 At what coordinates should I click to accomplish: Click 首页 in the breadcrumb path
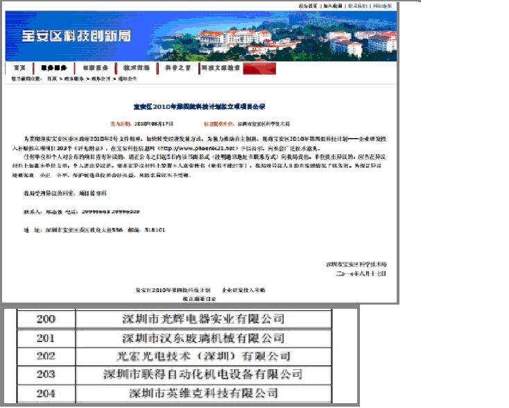point(51,79)
